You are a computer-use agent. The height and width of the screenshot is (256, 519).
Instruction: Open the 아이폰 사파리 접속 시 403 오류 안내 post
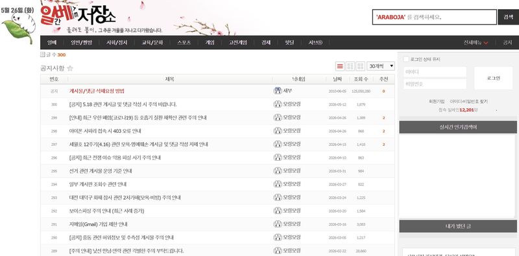pos(105,131)
